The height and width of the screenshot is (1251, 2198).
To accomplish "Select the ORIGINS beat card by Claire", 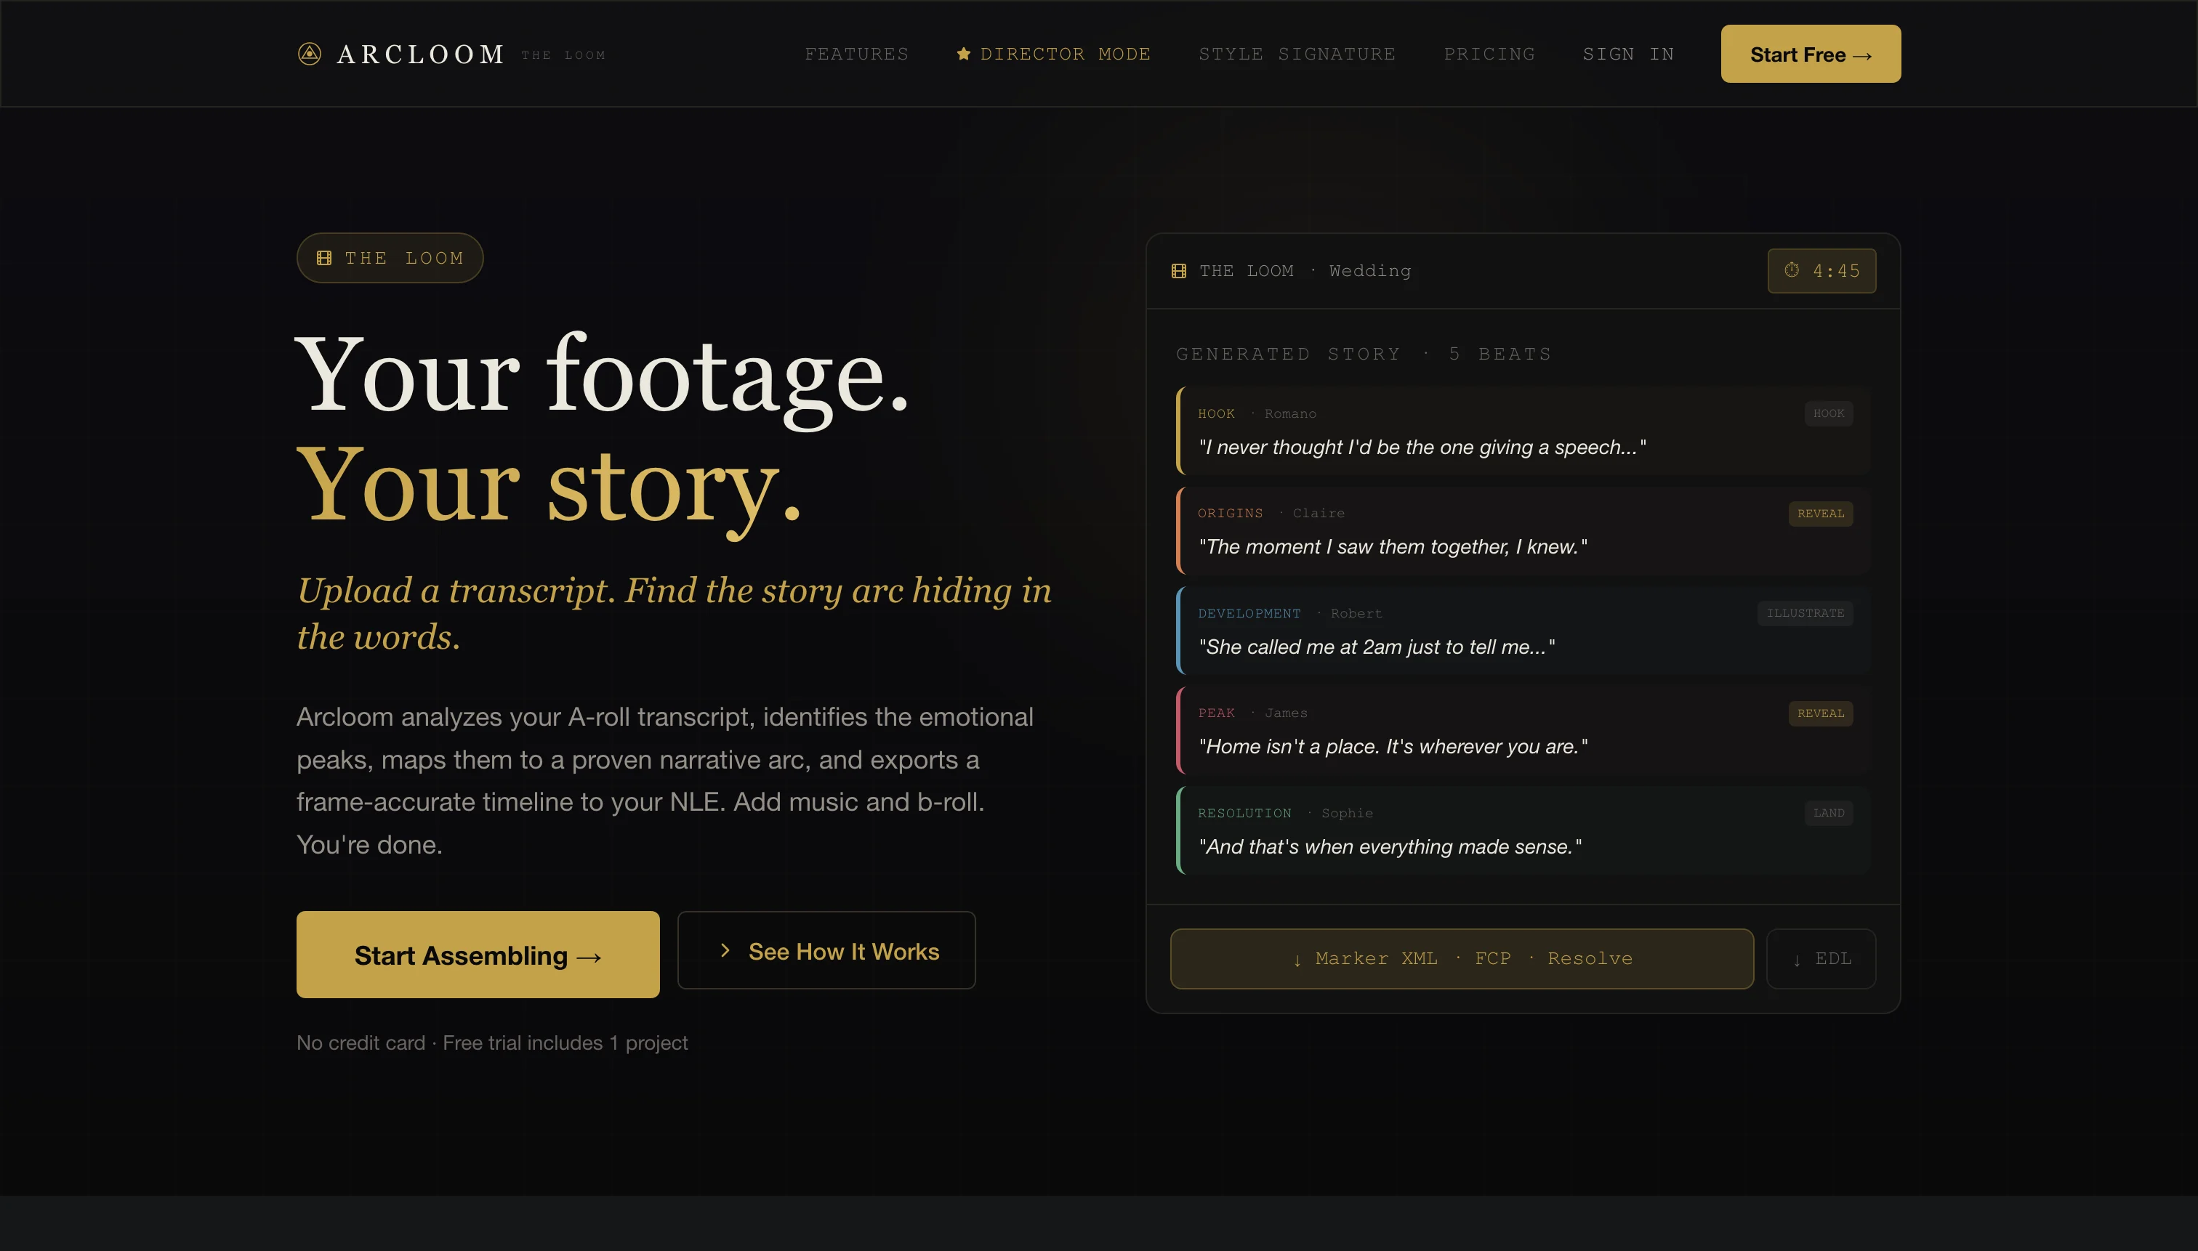I will (1522, 531).
